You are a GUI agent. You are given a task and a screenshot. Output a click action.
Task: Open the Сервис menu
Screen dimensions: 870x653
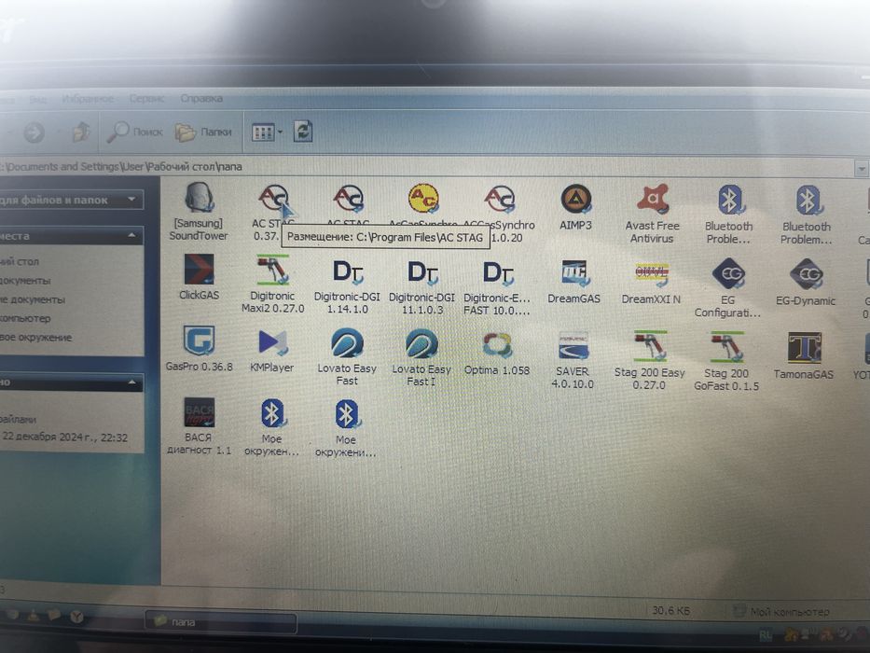(146, 99)
